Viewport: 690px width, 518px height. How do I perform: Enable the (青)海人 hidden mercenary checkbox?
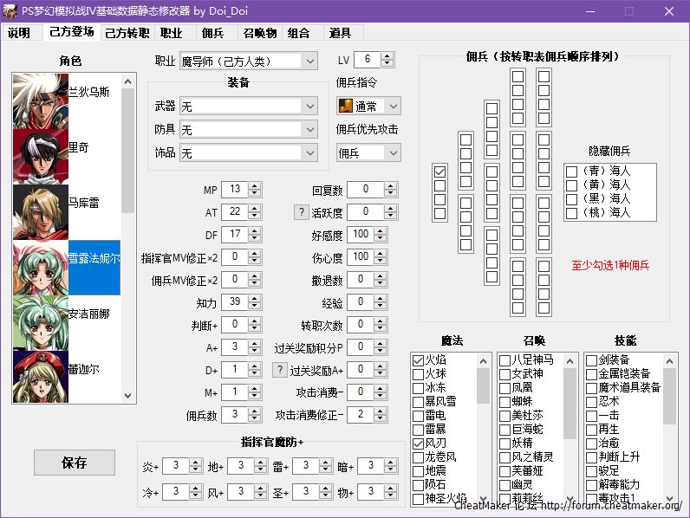pyautogui.click(x=571, y=171)
